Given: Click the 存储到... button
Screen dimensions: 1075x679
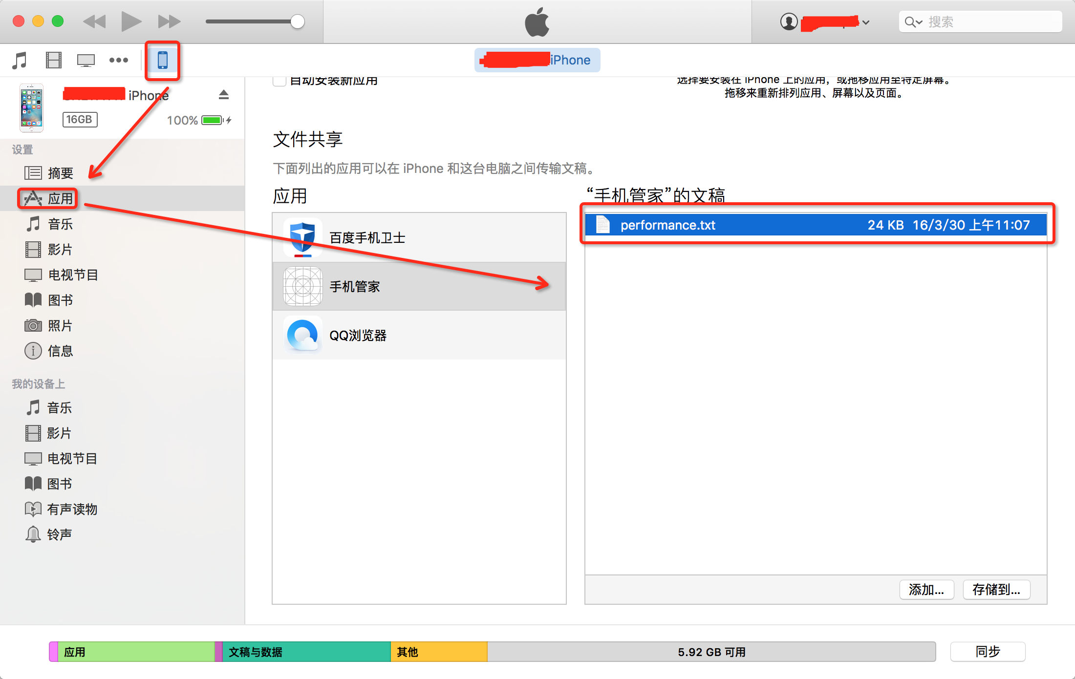Looking at the screenshot, I should [x=996, y=590].
